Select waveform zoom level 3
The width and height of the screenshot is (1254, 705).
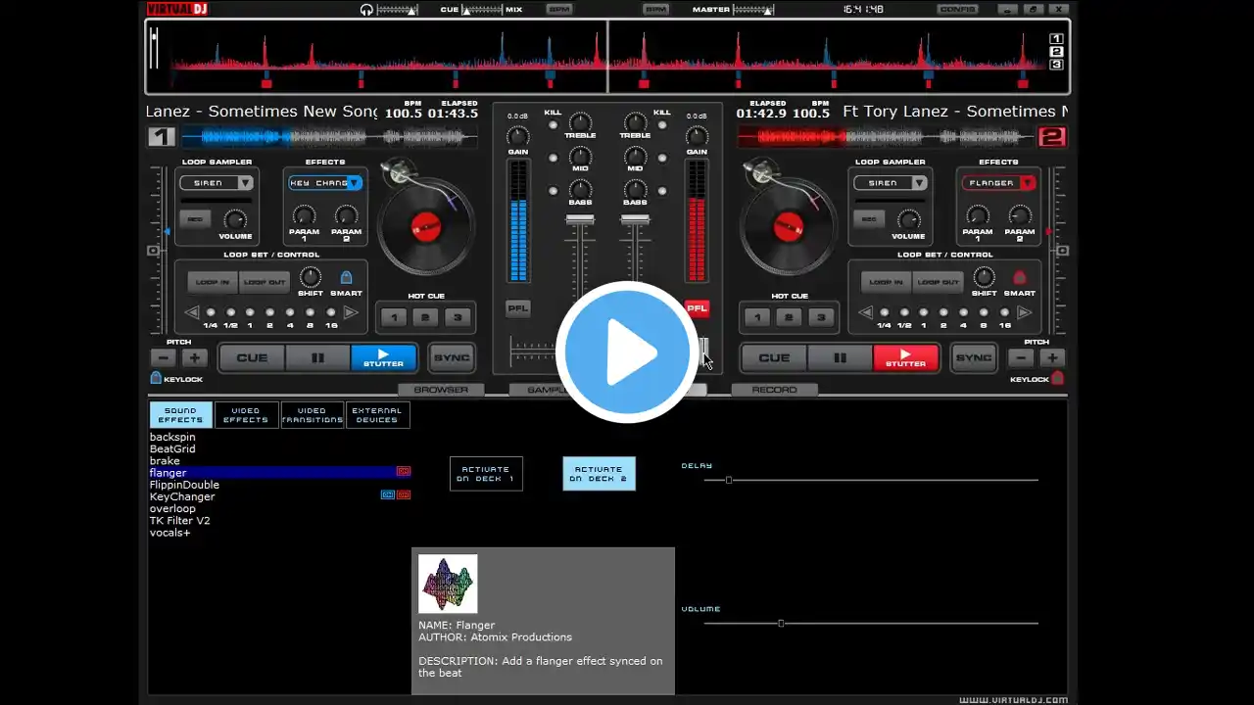tap(1056, 65)
